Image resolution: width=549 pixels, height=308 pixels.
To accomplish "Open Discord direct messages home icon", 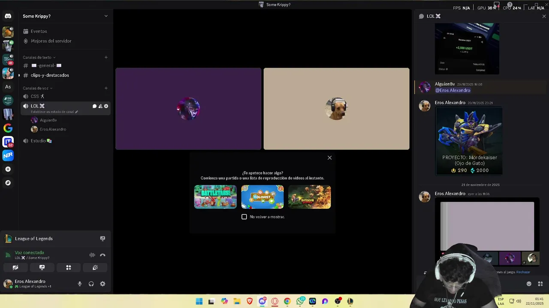I will (8, 16).
